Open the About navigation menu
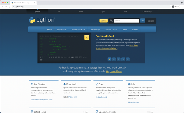This screenshot has width=185, height=113. pos(49,30)
